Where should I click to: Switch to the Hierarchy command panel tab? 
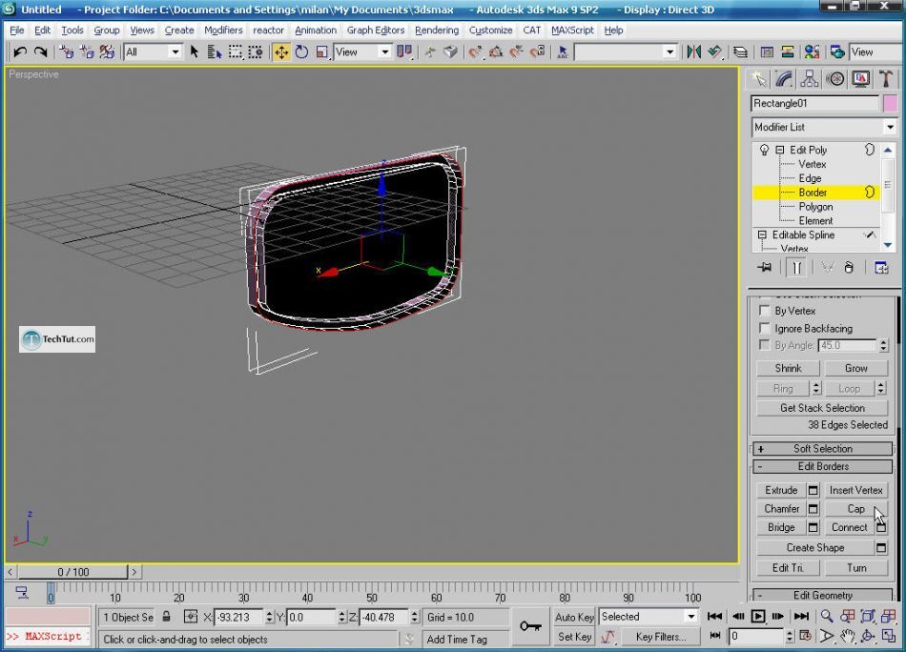[810, 78]
